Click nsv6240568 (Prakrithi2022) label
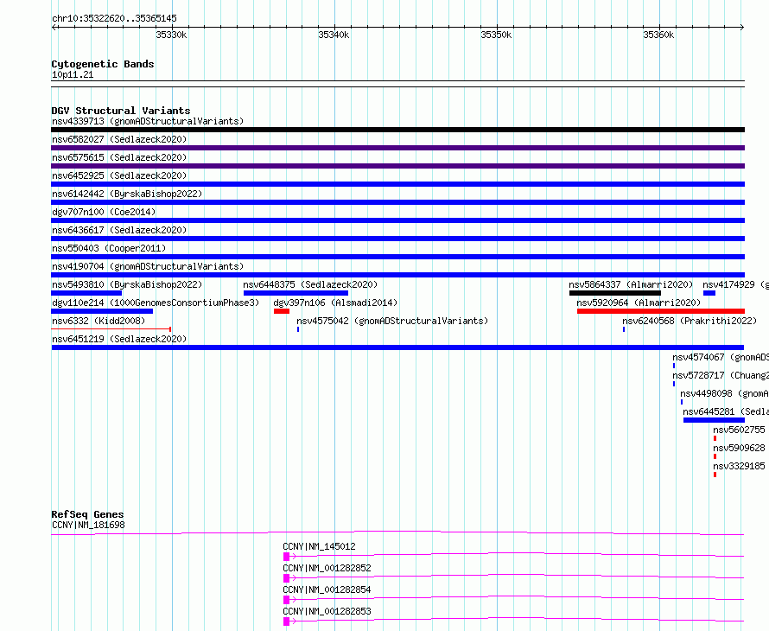The image size is (769, 631). (x=690, y=321)
